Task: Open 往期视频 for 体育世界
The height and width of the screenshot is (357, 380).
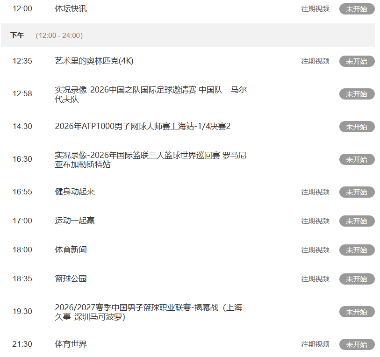Action: pos(315,344)
